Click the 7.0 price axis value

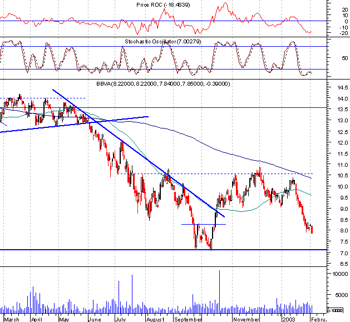(x=343, y=253)
